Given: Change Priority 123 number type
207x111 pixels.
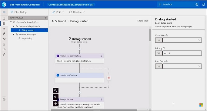Looking at the screenshot, I should [x=159, y=53].
